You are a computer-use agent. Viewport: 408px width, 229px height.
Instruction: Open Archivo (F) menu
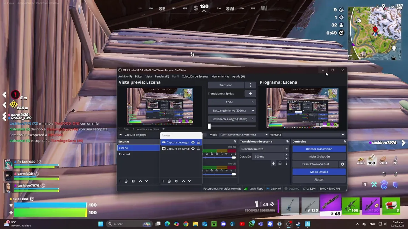pos(125,76)
